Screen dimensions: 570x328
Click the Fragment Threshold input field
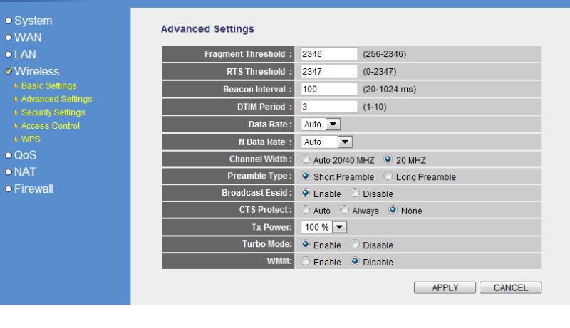[329, 54]
